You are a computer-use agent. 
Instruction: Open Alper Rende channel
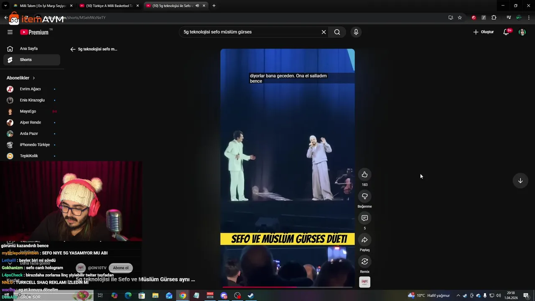coord(32,122)
